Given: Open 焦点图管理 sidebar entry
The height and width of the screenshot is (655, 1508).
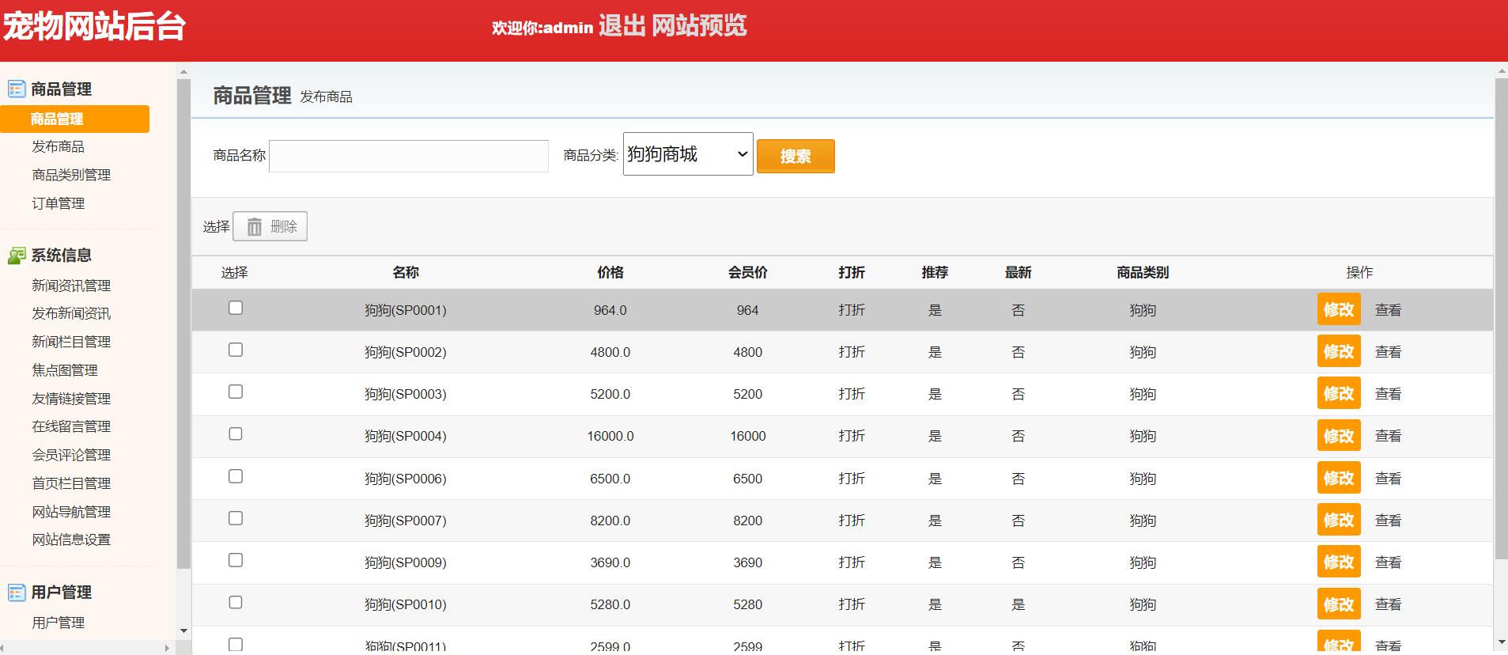Looking at the screenshot, I should point(65,370).
